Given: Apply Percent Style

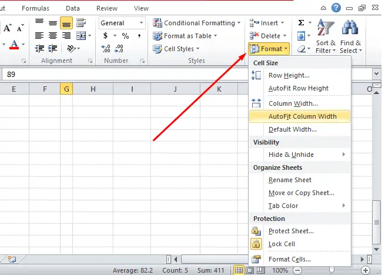Looking at the screenshot, I should (125, 36).
